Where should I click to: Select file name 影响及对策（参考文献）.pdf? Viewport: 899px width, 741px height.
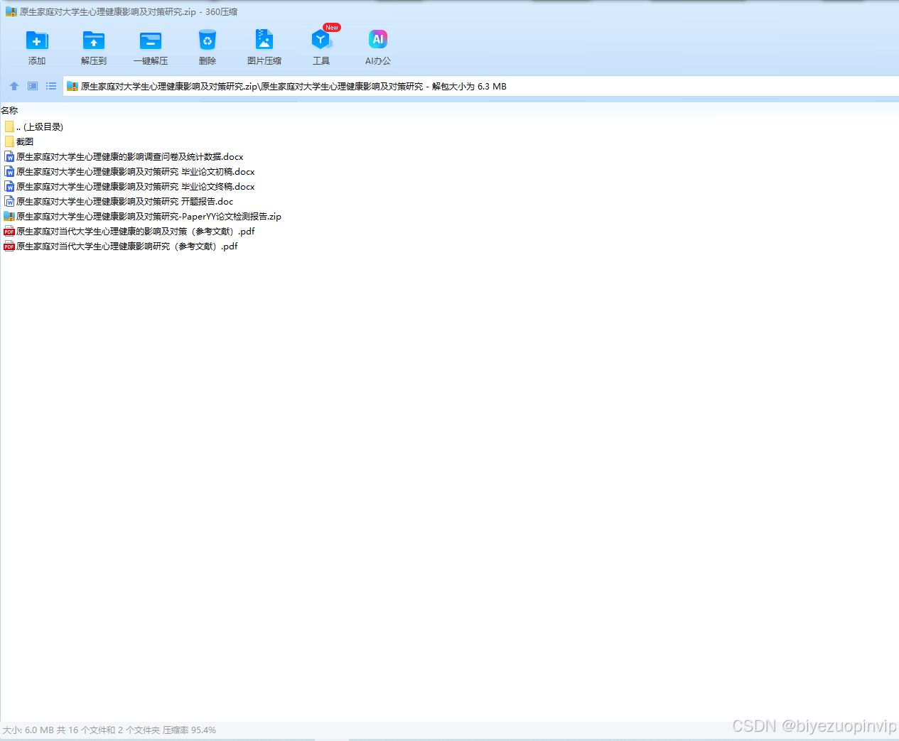(136, 231)
